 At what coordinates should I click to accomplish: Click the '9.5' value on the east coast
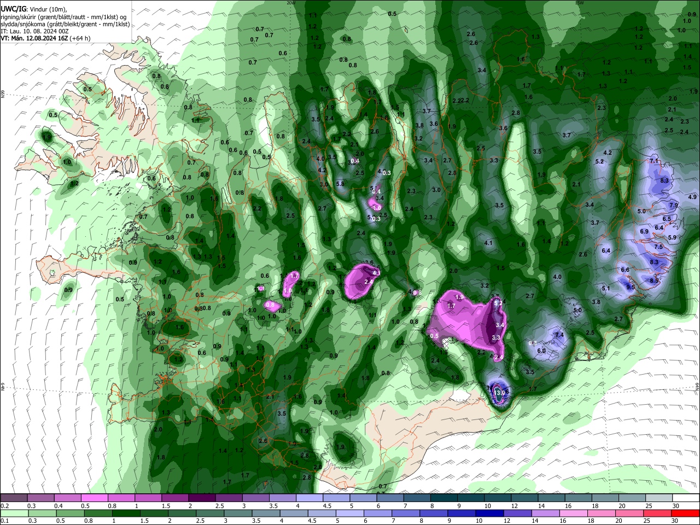pos(631,287)
